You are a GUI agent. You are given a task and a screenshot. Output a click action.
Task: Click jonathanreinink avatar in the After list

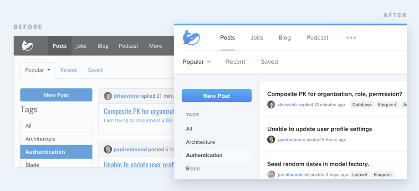coord(271,175)
